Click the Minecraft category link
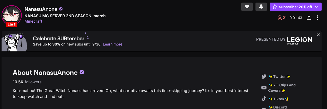This screenshot has width=327, height=109. [x=33, y=21]
